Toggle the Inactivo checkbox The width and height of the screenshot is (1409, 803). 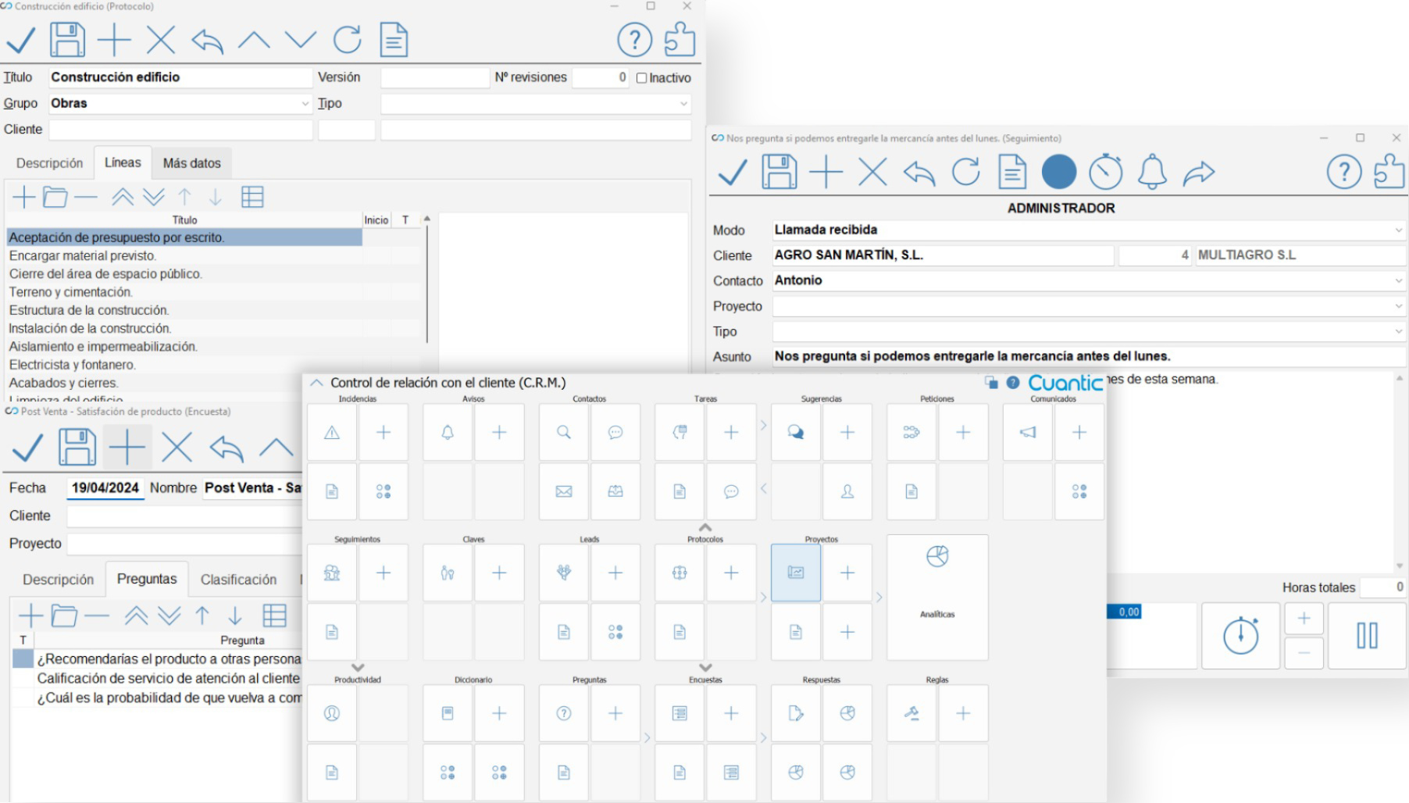pyautogui.click(x=641, y=78)
